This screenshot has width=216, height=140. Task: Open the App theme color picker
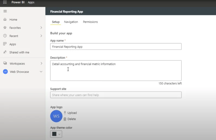point(56,134)
